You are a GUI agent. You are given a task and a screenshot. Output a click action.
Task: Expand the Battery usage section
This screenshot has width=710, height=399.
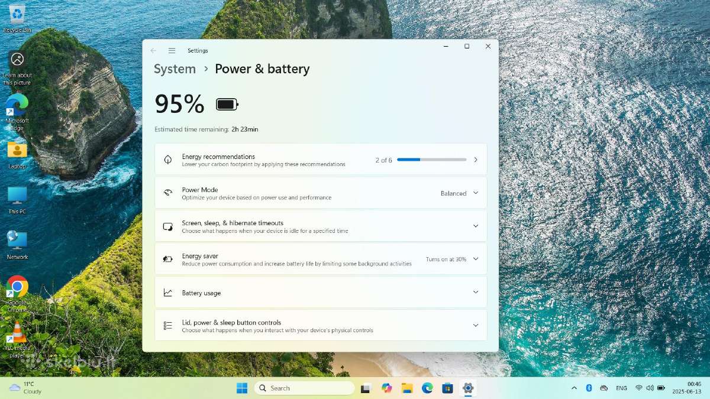tap(476, 292)
